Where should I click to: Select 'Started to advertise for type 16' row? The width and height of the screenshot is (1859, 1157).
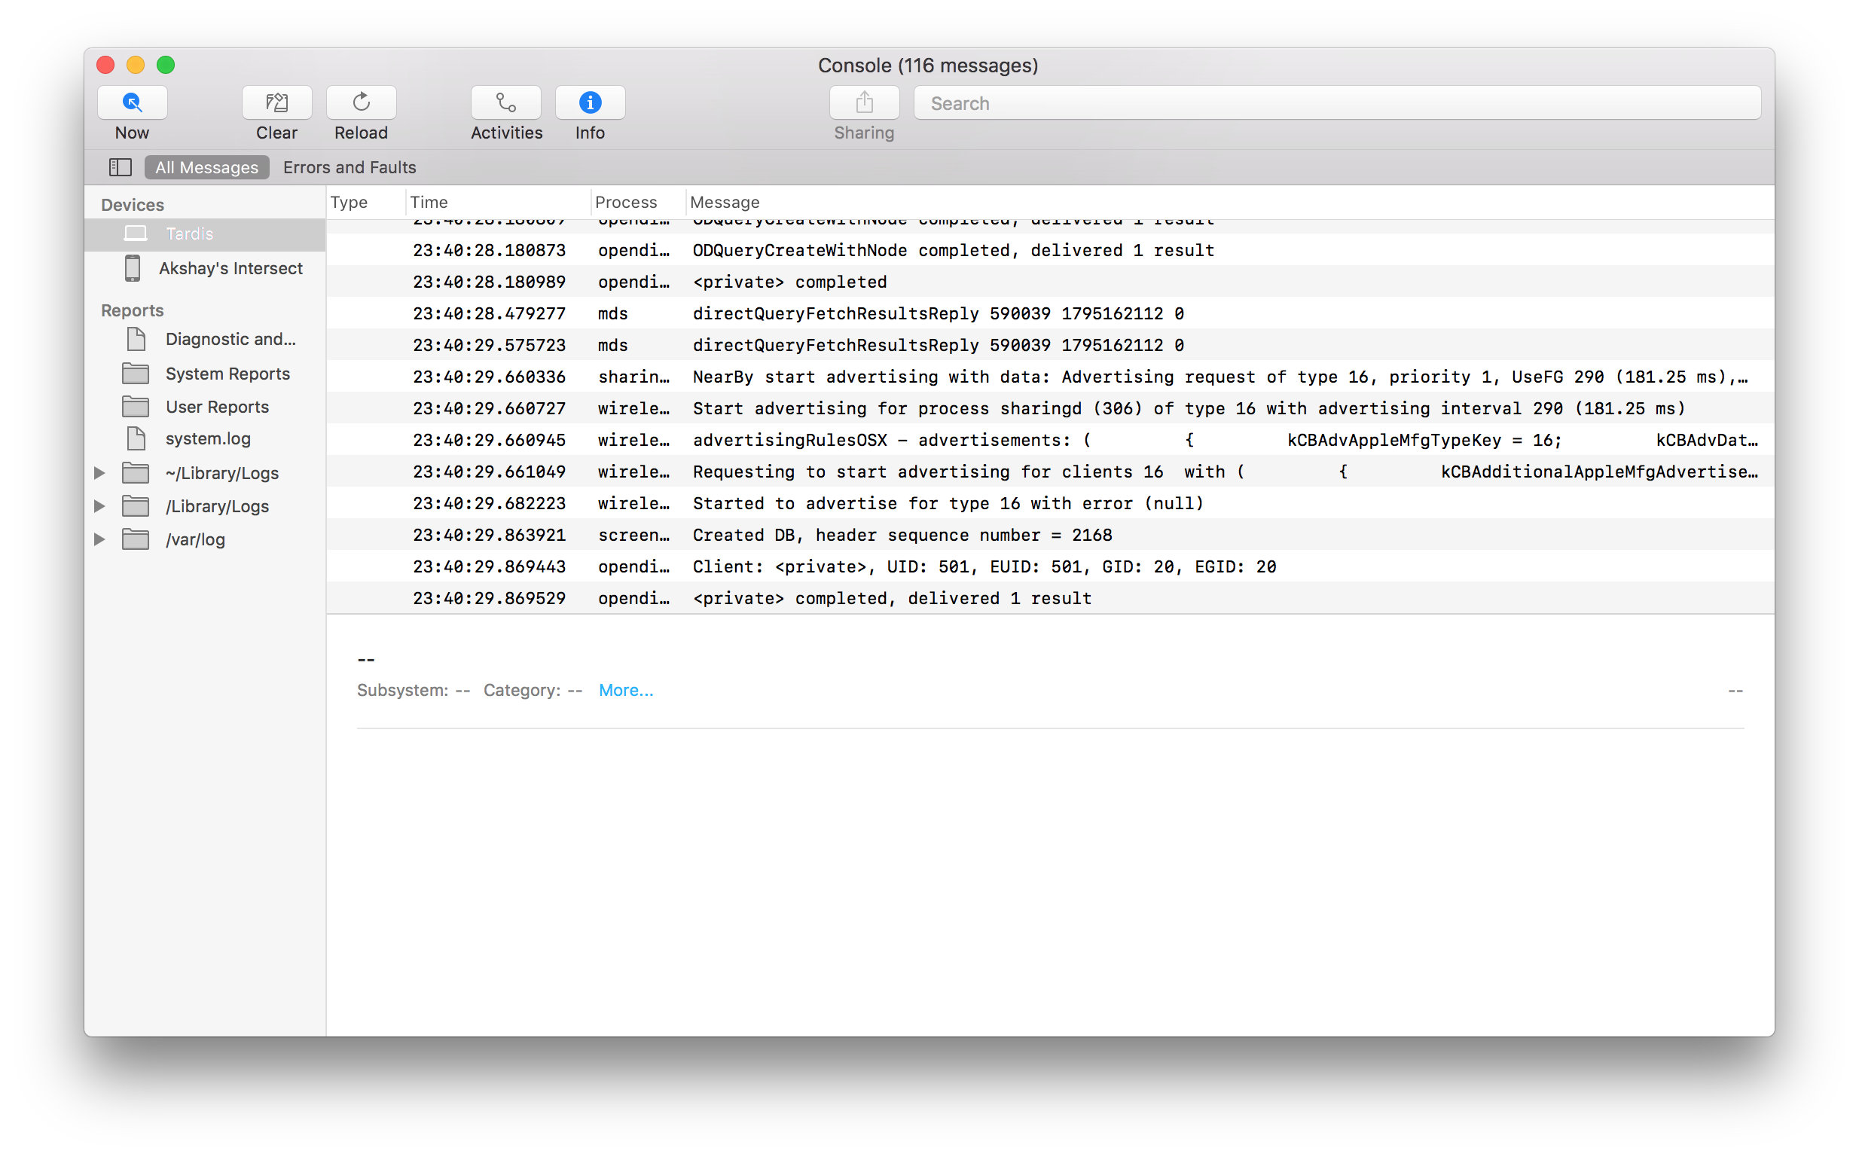coord(1049,503)
